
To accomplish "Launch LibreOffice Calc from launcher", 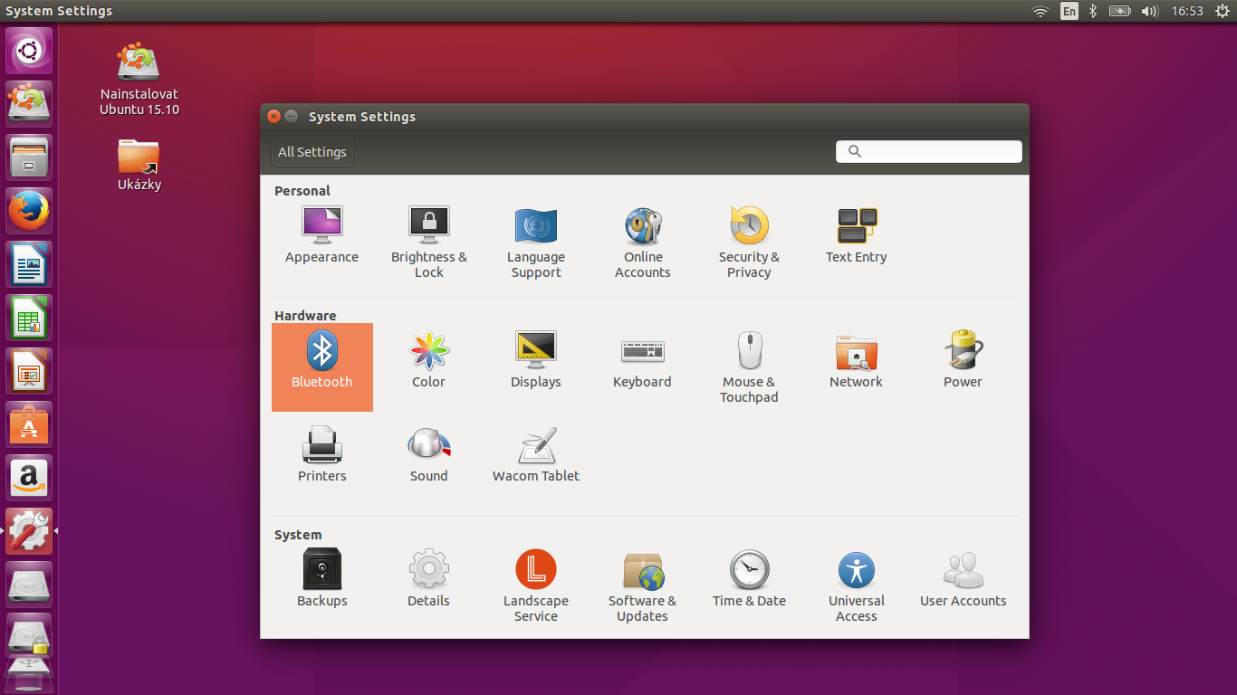I will click(x=30, y=318).
